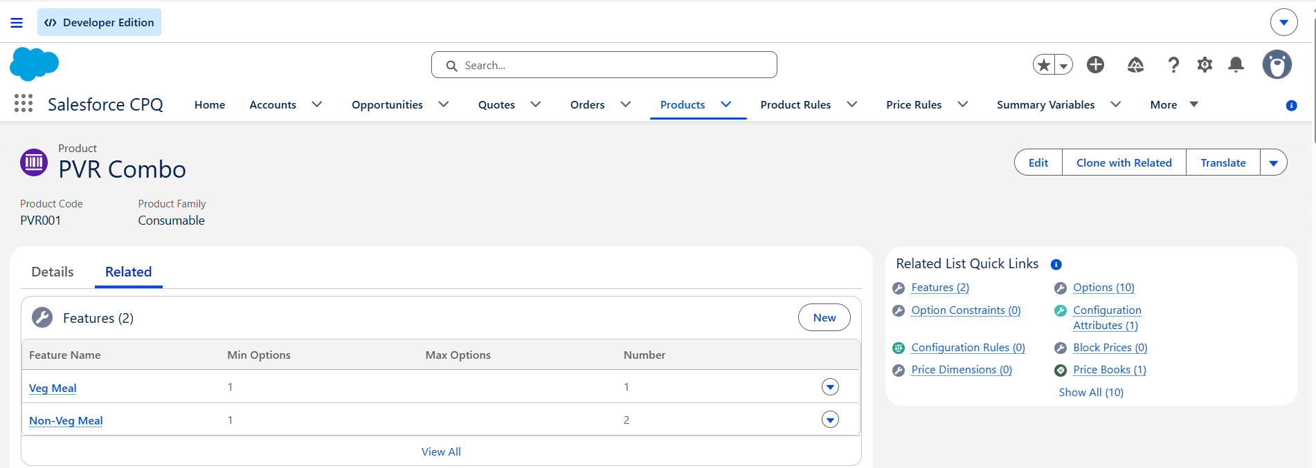1316x468 pixels.
Task: Open the Opportunities tab
Action: (x=387, y=104)
